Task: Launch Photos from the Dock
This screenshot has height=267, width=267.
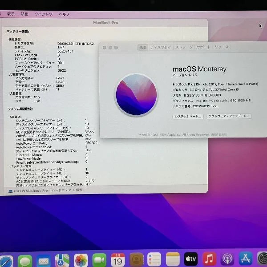Action: 81,260
